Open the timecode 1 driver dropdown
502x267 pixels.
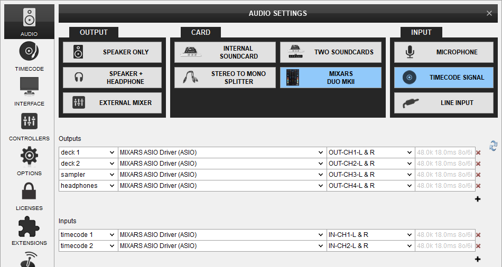tap(221, 235)
